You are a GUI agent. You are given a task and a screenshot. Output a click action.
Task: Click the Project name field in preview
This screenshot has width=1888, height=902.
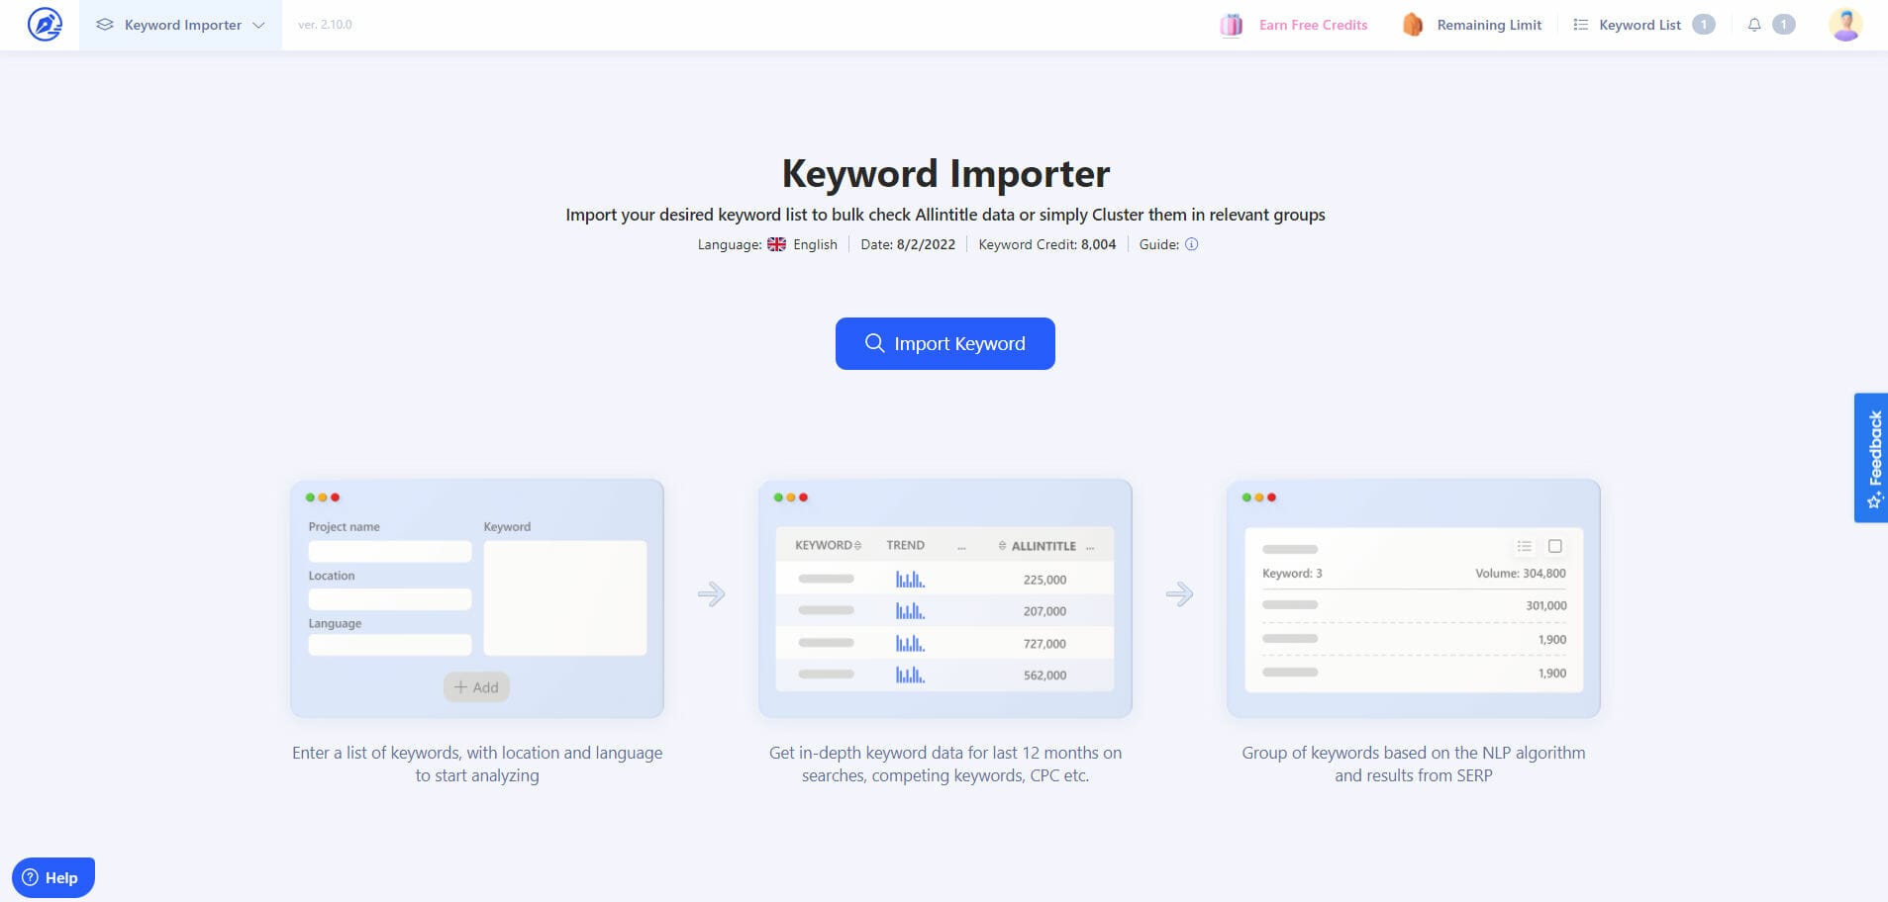click(389, 552)
